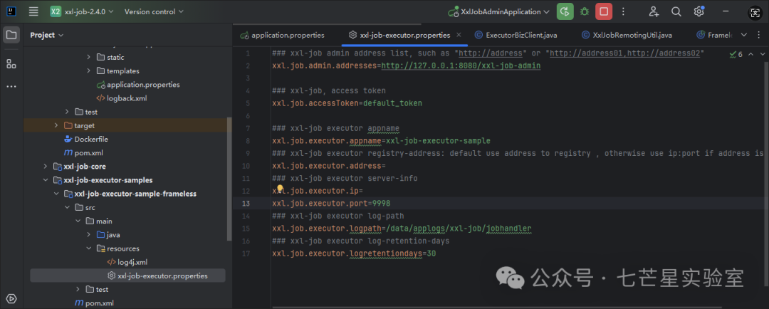The width and height of the screenshot is (769, 309).
Task: Expand the xxl-job-core module
Action: (x=46, y=167)
